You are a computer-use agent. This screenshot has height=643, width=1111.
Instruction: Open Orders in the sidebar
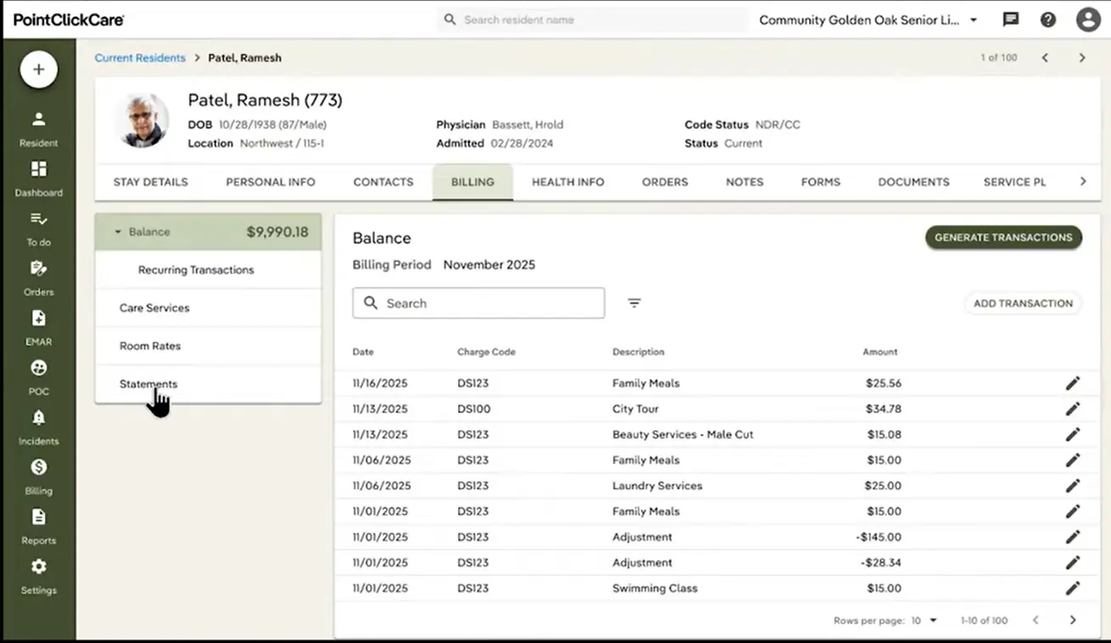point(38,278)
